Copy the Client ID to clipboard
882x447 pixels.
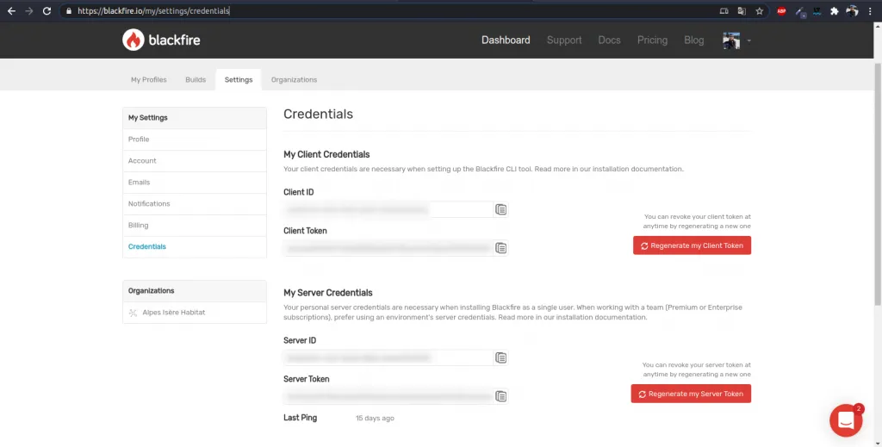click(x=500, y=209)
